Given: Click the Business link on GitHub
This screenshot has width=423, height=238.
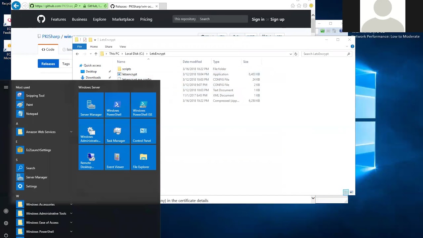Looking at the screenshot, I should point(80,19).
